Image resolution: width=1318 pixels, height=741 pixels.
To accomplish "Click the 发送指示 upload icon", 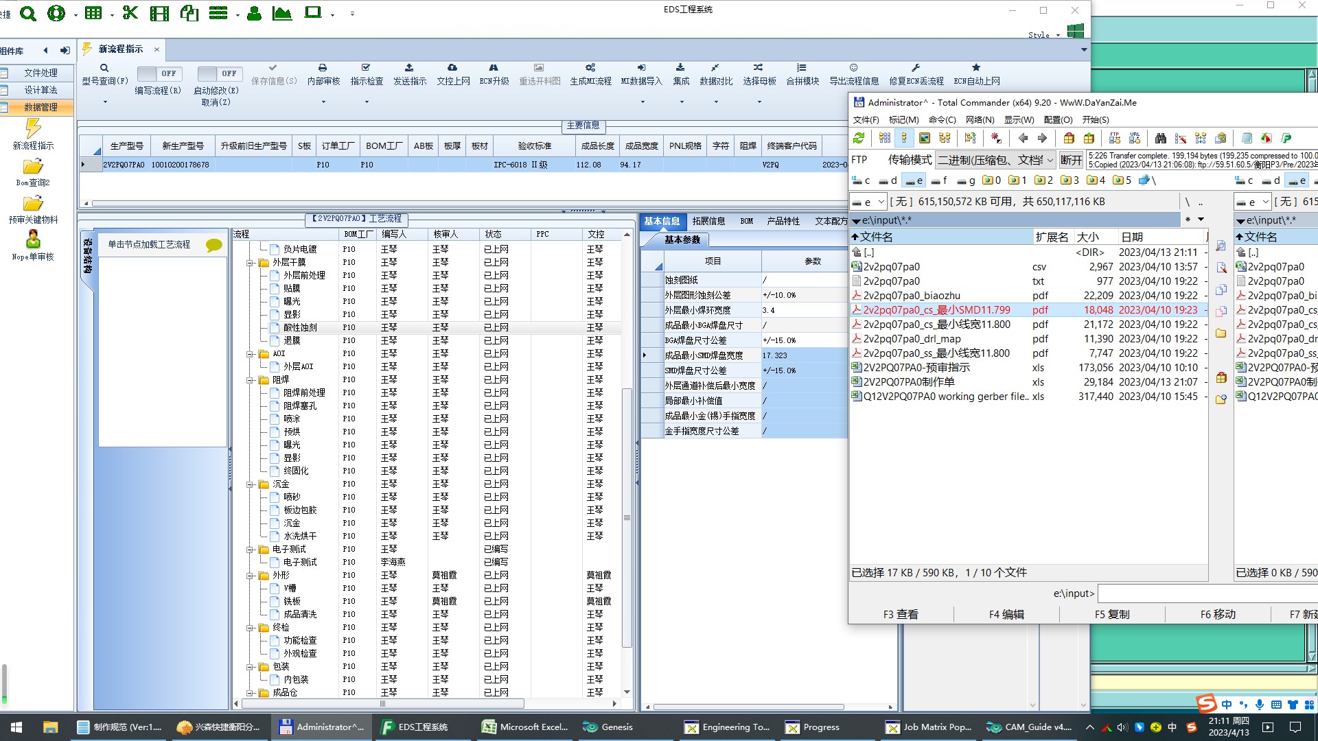I will tap(409, 68).
